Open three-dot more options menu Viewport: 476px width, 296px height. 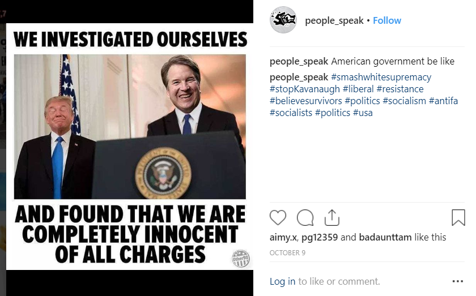(457, 281)
